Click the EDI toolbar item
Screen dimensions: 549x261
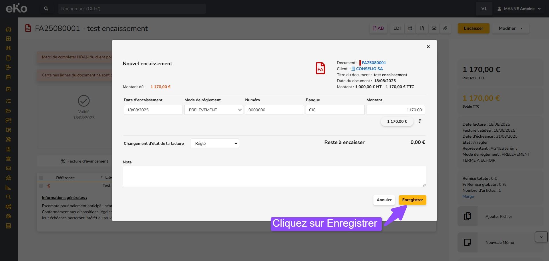click(x=397, y=28)
